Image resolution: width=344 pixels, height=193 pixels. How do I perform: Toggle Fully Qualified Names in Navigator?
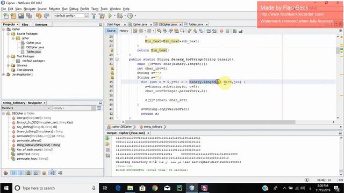coord(44,173)
